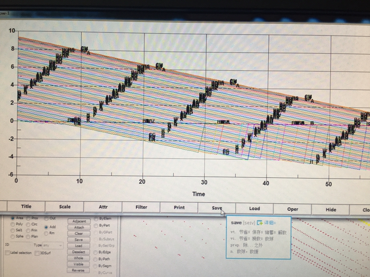Toggle the 3DSurf checkbox

pos(37,253)
